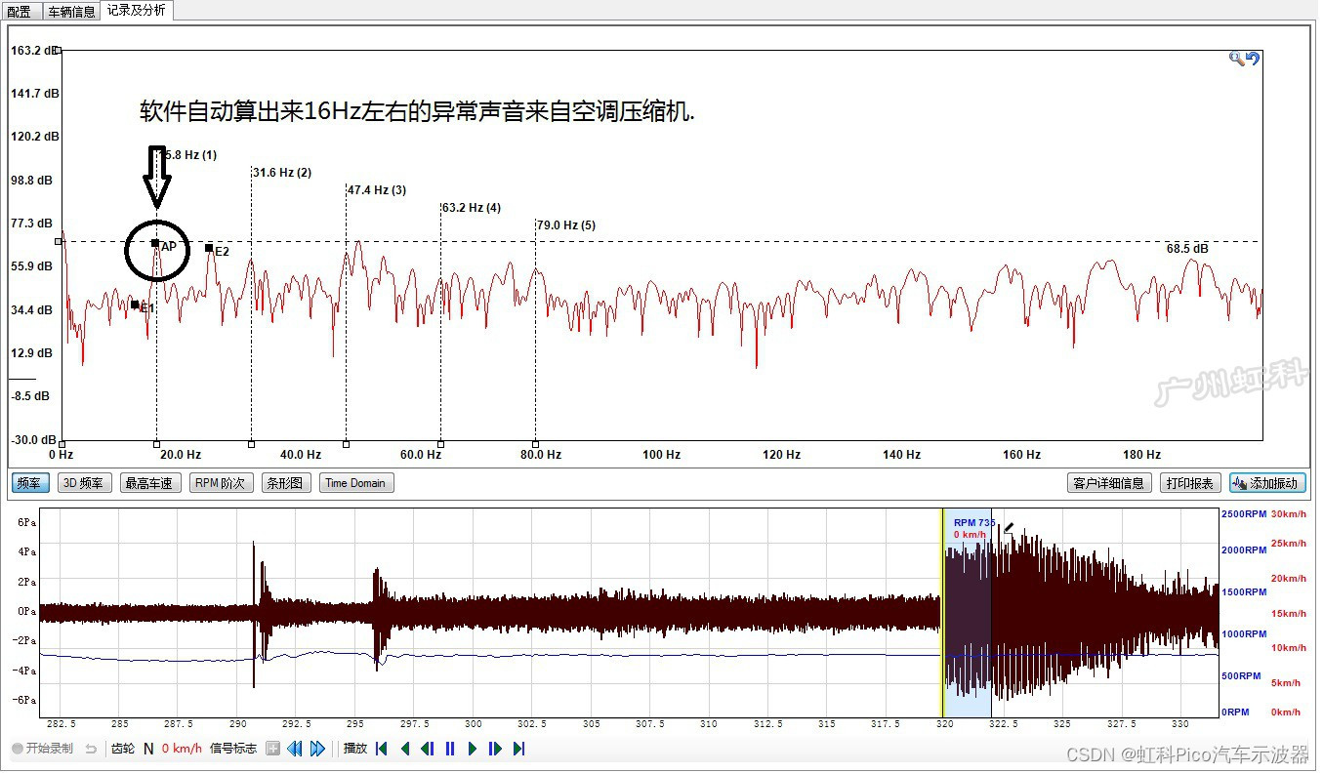Click the blue undo zoom arrow icon
This screenshot has width=1323, height=773.
[x=1253, y=59]
